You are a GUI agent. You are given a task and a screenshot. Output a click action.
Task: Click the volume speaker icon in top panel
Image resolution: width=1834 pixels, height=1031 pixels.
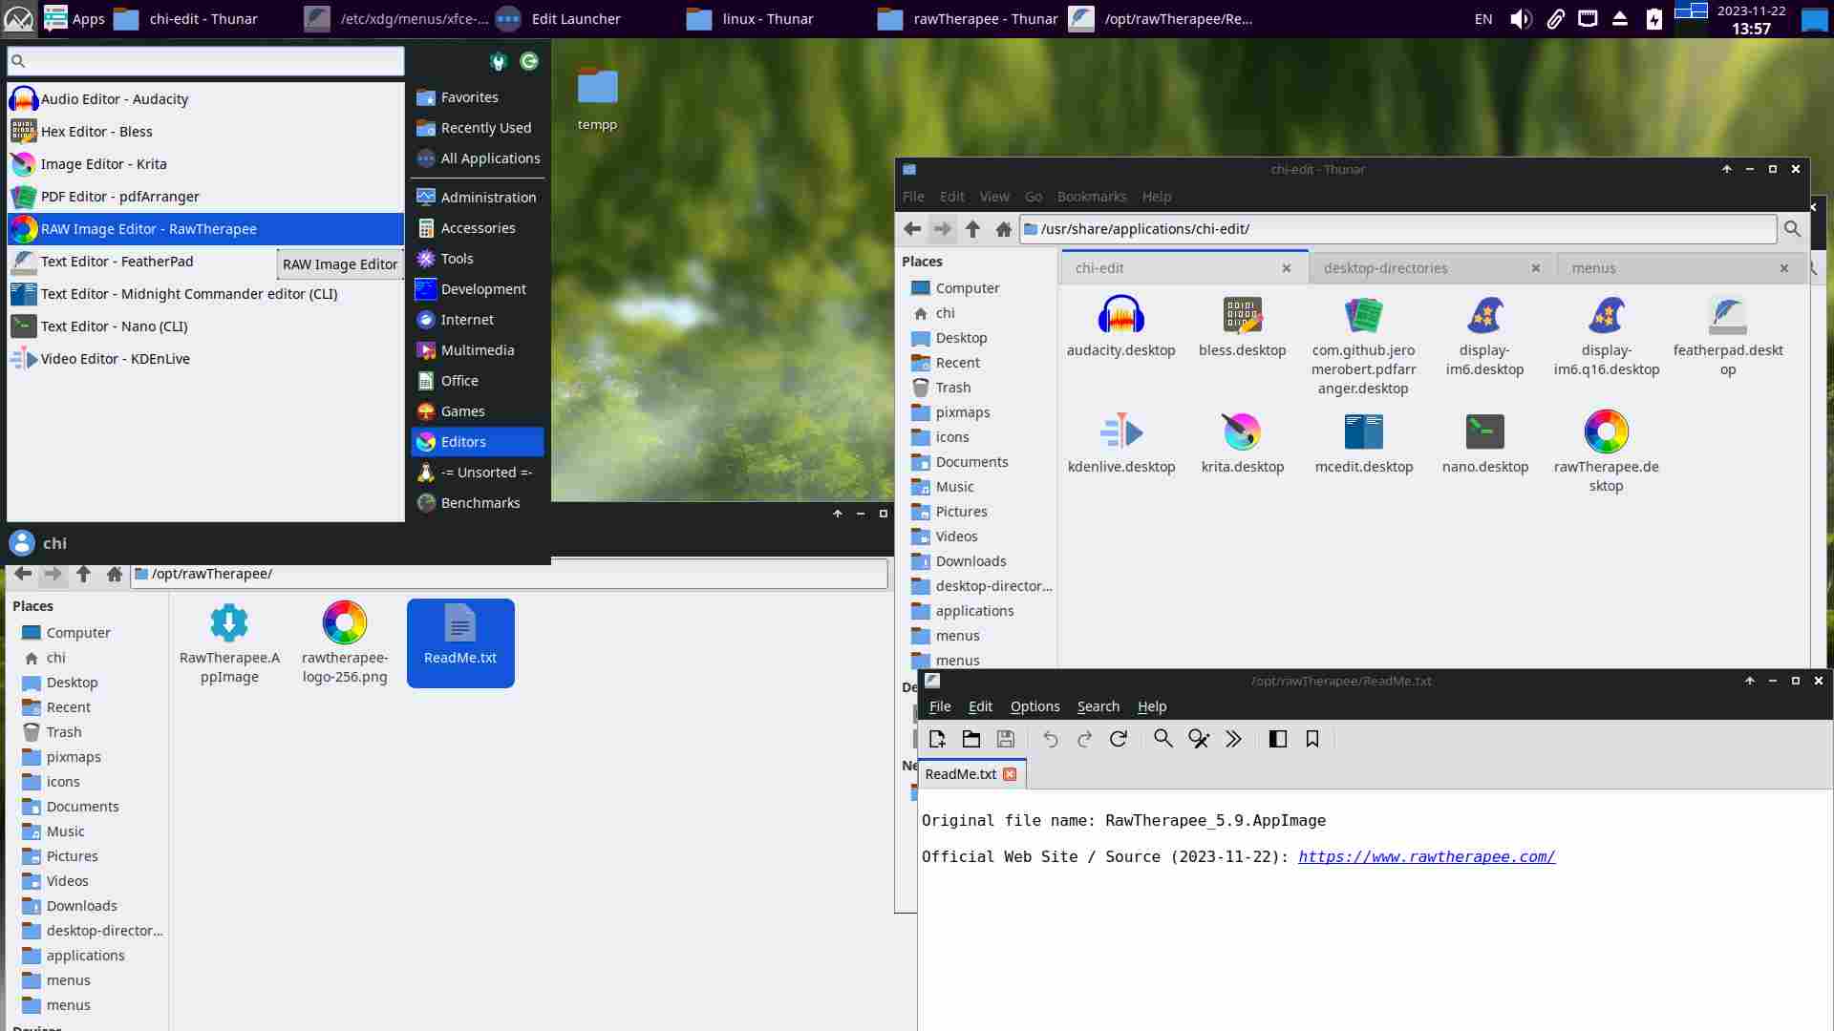tap(1520, 19)
